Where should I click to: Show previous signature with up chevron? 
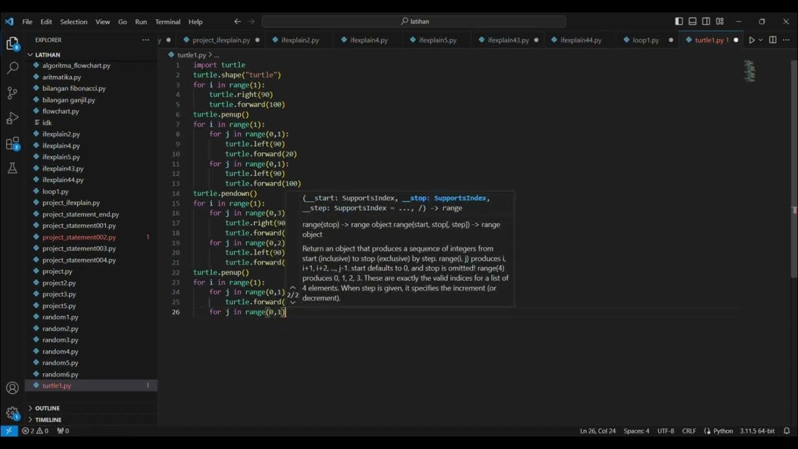point(292,288)
